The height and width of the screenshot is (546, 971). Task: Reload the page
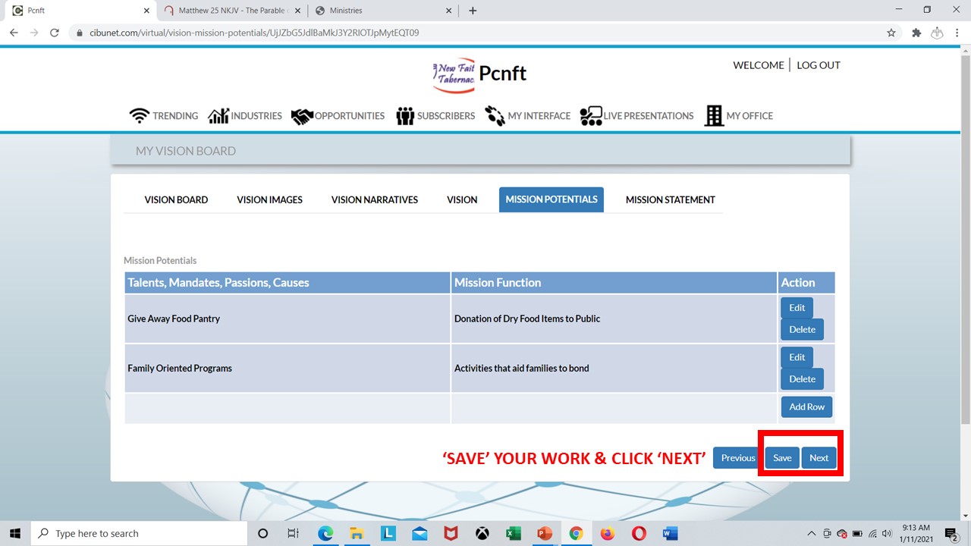(x=55, y=33)
